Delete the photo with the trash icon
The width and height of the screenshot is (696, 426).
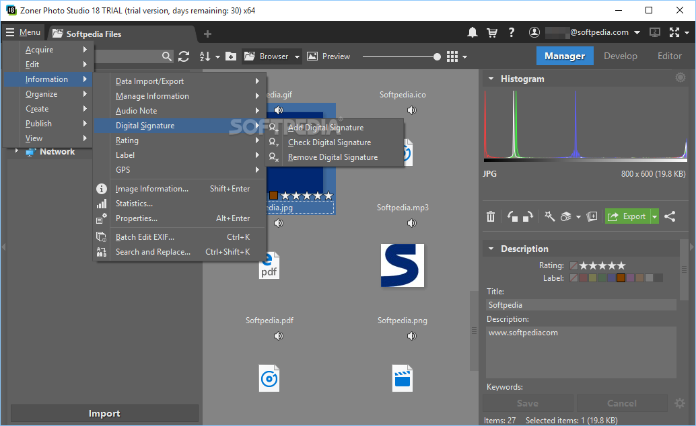pyautogui.click(x=491, y=217)
